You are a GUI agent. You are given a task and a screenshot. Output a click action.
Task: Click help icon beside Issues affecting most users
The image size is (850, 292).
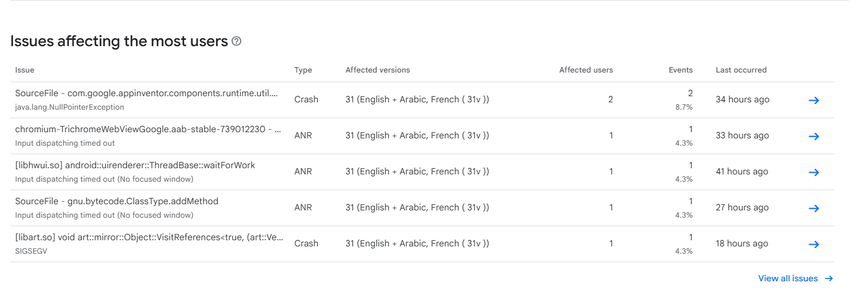click(237, 41)
